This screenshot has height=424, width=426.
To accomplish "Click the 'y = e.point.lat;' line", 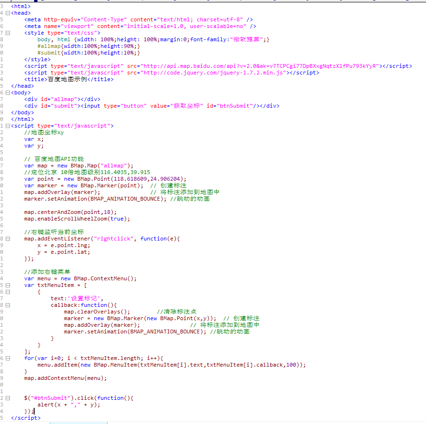I will coord(64,252).
